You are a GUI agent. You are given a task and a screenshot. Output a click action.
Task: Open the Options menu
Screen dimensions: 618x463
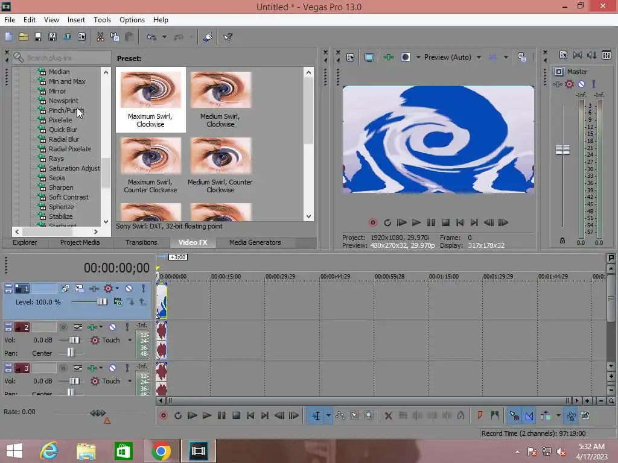pos(132,20)
